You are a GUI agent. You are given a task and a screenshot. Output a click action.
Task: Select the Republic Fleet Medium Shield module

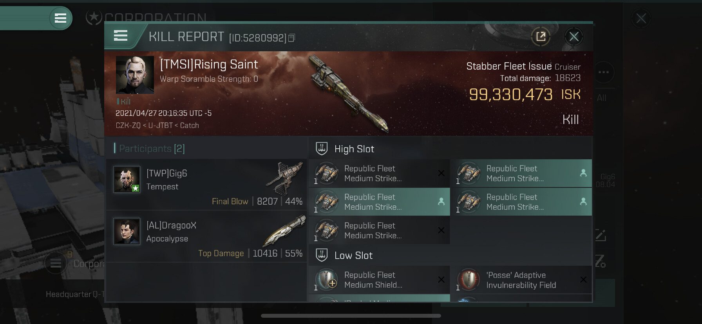[379, 280]
